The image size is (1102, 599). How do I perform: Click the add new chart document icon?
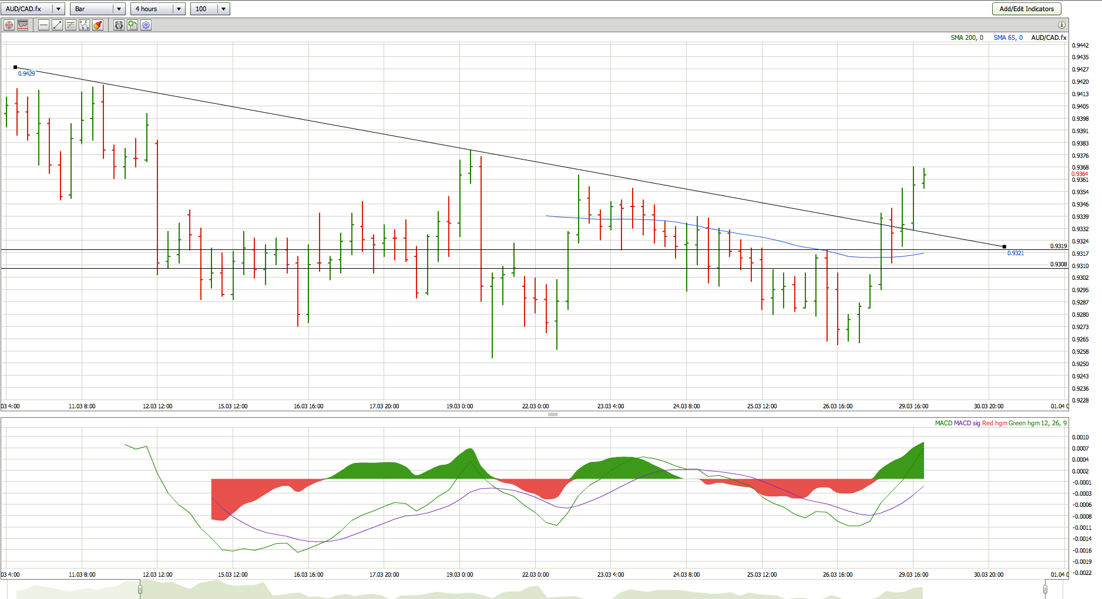(132, 25)
